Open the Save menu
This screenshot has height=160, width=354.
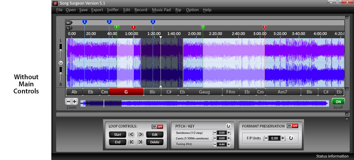point(83,10)
